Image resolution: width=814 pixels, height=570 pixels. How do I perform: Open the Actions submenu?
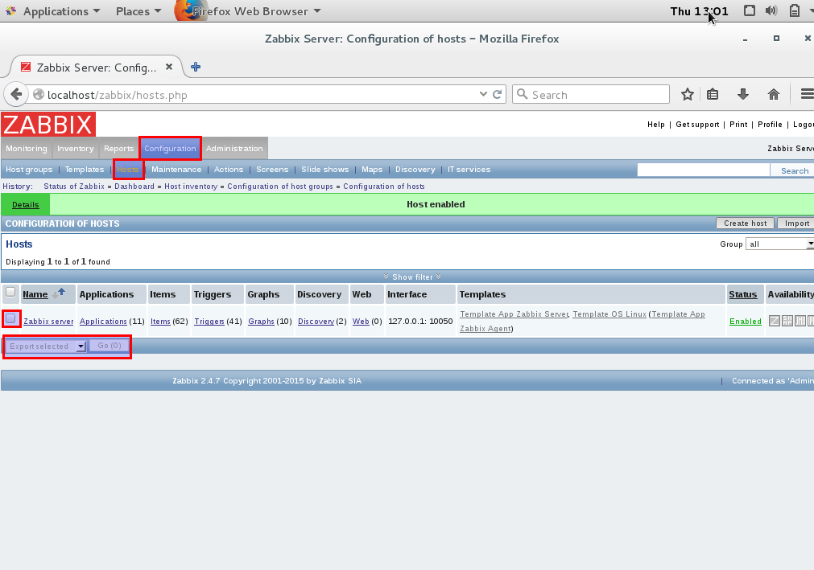229,170
